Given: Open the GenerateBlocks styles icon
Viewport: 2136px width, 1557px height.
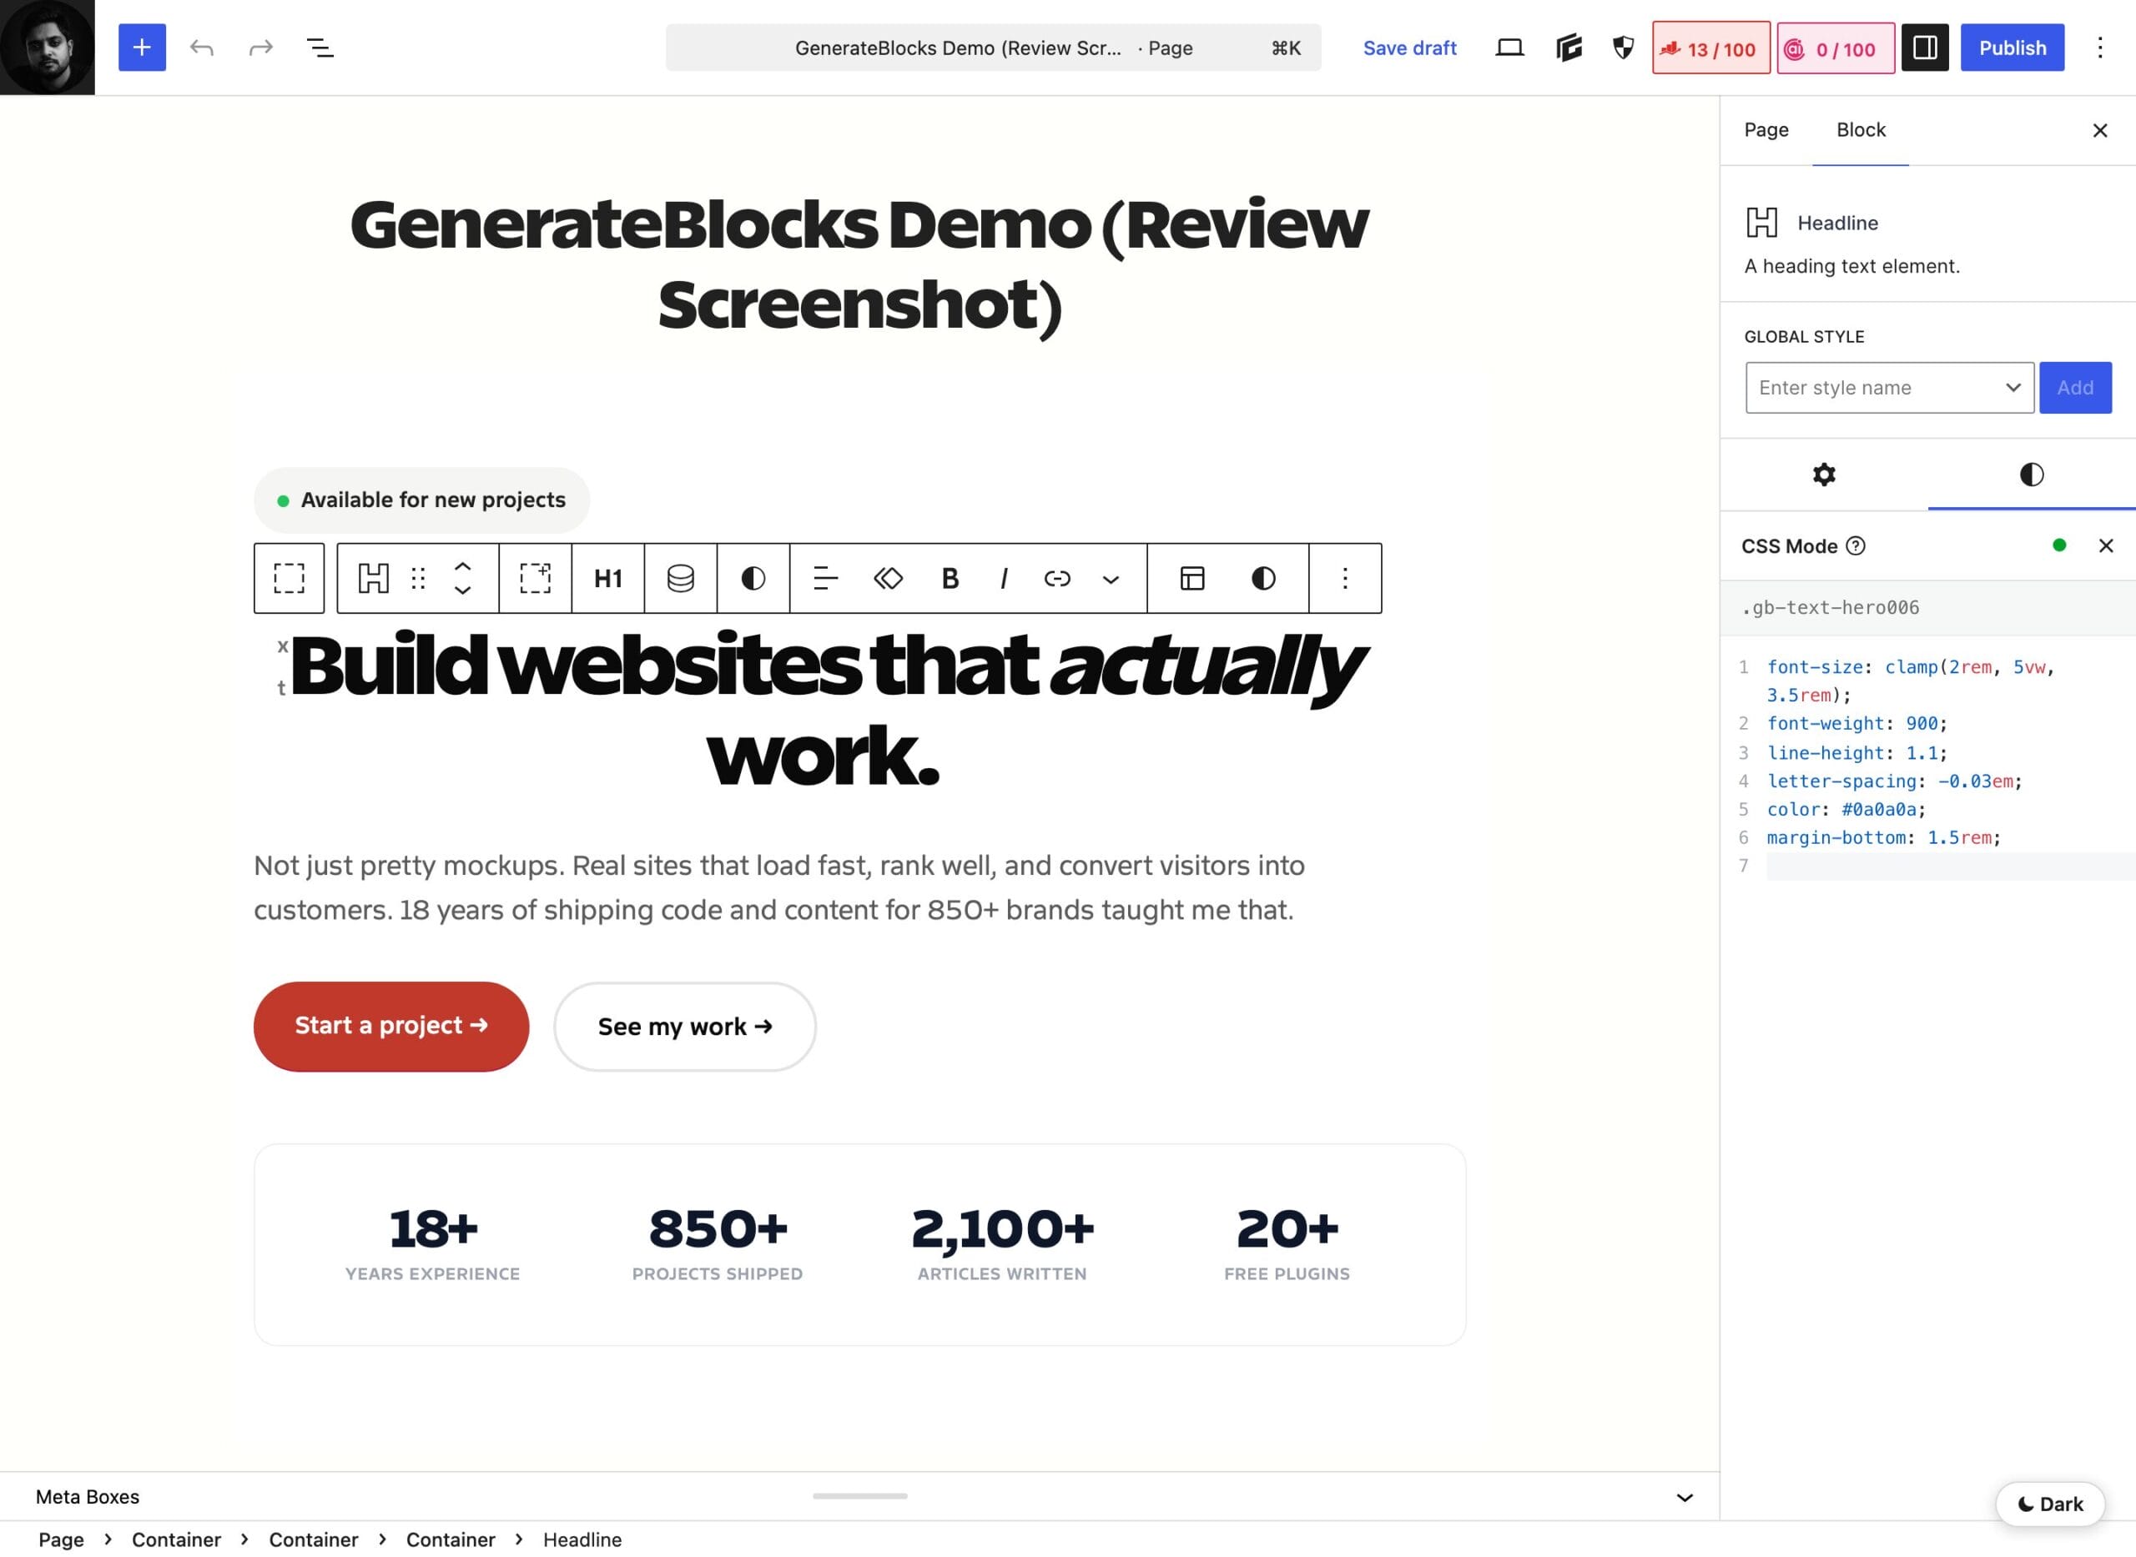Looking at the screenshot, I should [x=1569, y=48].
